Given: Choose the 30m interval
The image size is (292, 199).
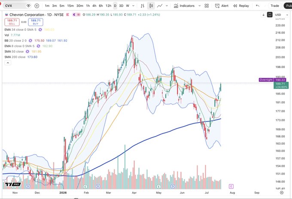Looking at the screenshot, I should (x=80, y=6).
